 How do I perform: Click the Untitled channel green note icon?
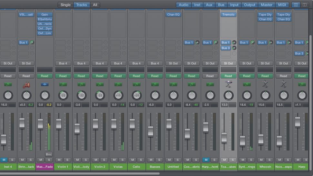pyautogui.click(x=173, y=84)
